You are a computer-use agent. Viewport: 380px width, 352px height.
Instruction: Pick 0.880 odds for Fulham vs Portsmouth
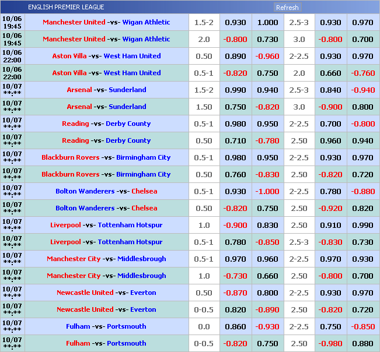tap(362, 343)
